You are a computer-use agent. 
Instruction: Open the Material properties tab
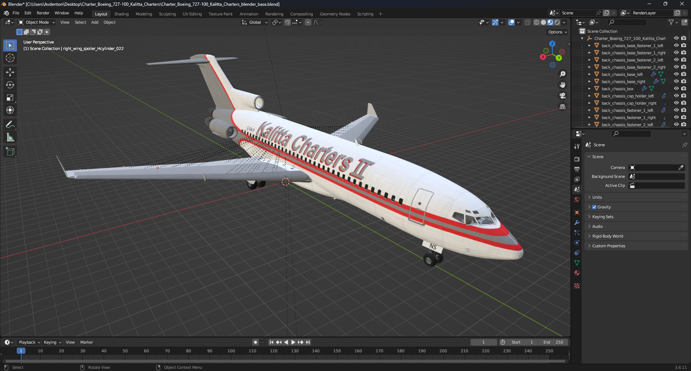coord(577,273)
